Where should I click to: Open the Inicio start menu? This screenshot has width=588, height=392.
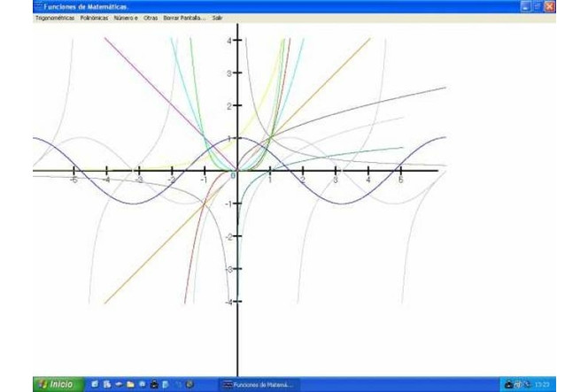[55, 384]
